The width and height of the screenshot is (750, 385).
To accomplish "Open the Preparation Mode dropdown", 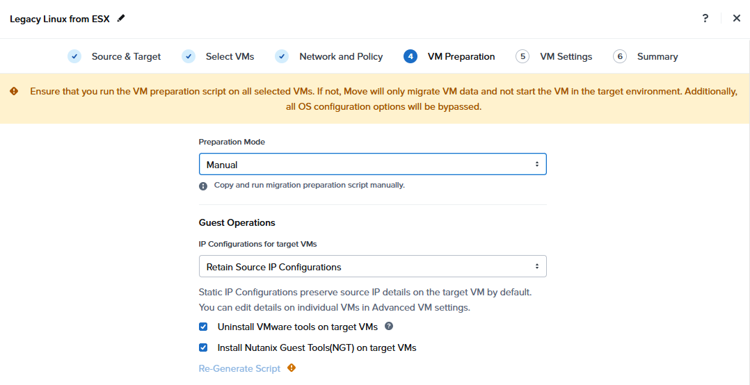I will [x=372, y=165].
